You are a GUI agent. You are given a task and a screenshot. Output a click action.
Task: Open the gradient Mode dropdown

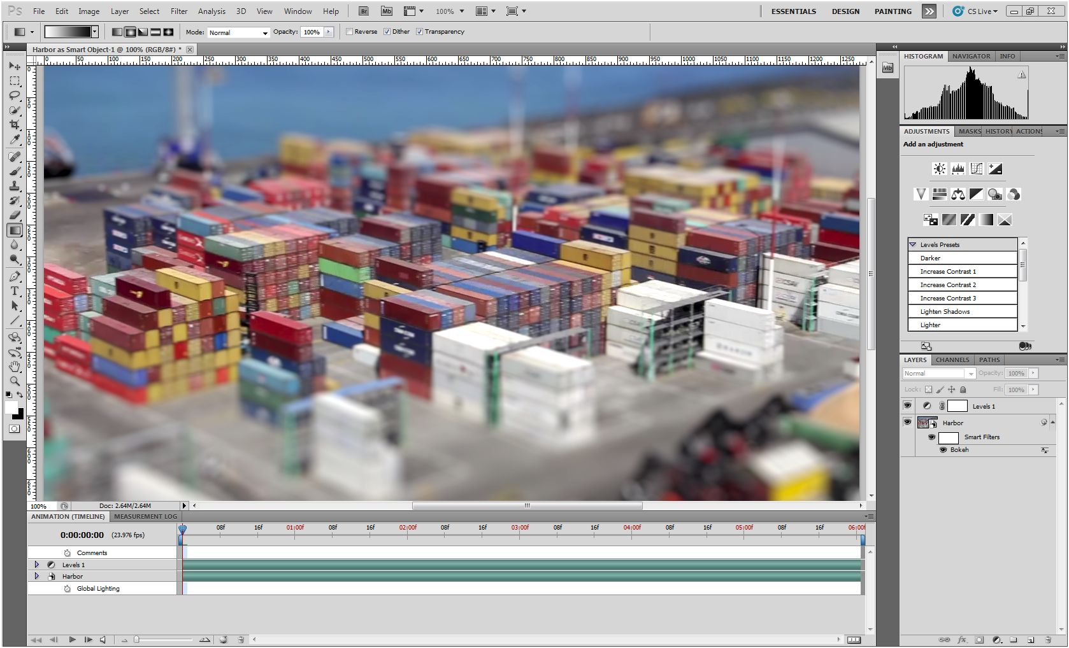(x=238, y=32)
